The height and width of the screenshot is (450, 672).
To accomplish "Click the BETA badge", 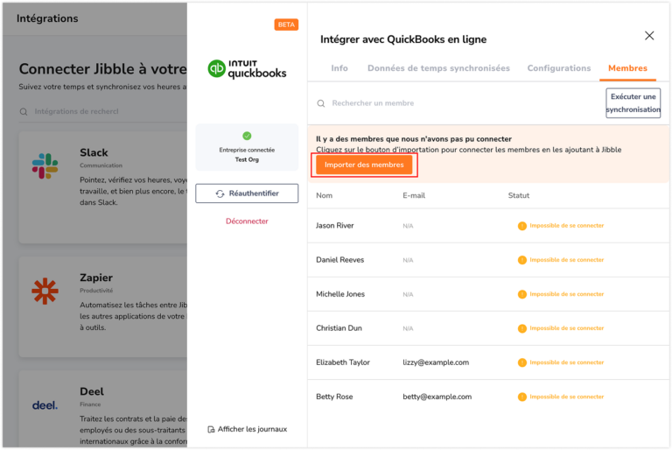I will click(286, 25).
